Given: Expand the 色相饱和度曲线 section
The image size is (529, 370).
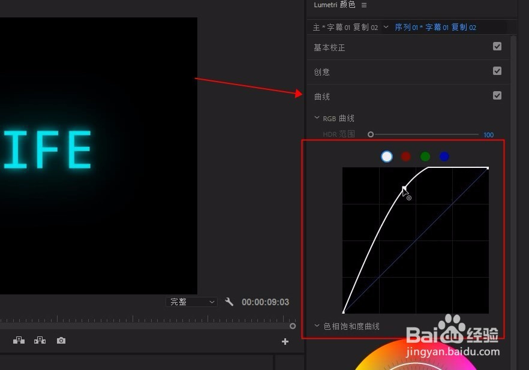Looking at the screenshot, I should 317,326.
